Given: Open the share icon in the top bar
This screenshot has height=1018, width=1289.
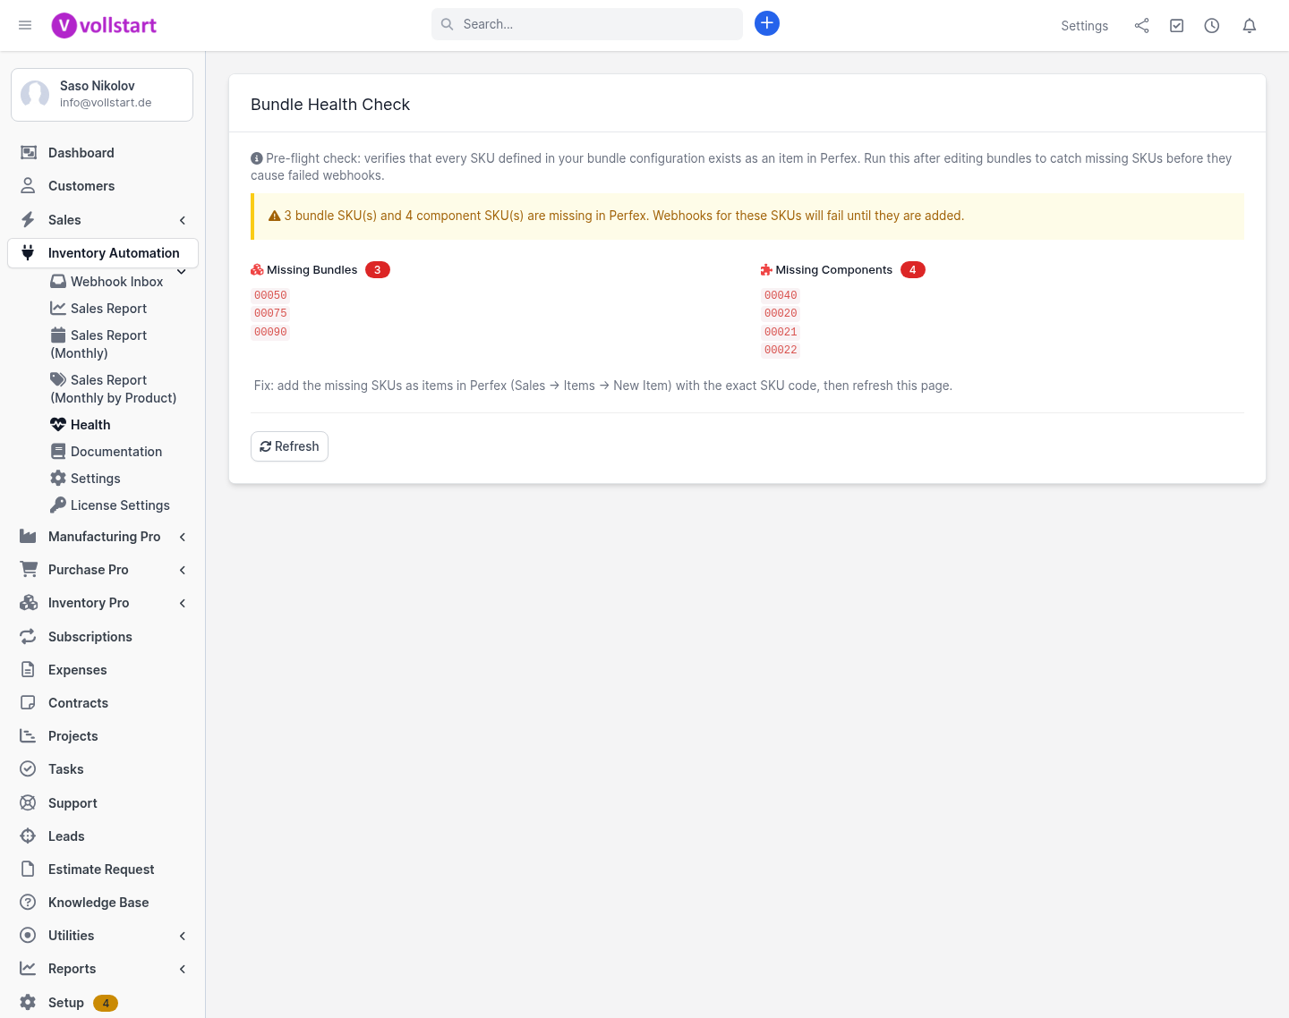Looking at the screenshot, I should pos(1141,26).
